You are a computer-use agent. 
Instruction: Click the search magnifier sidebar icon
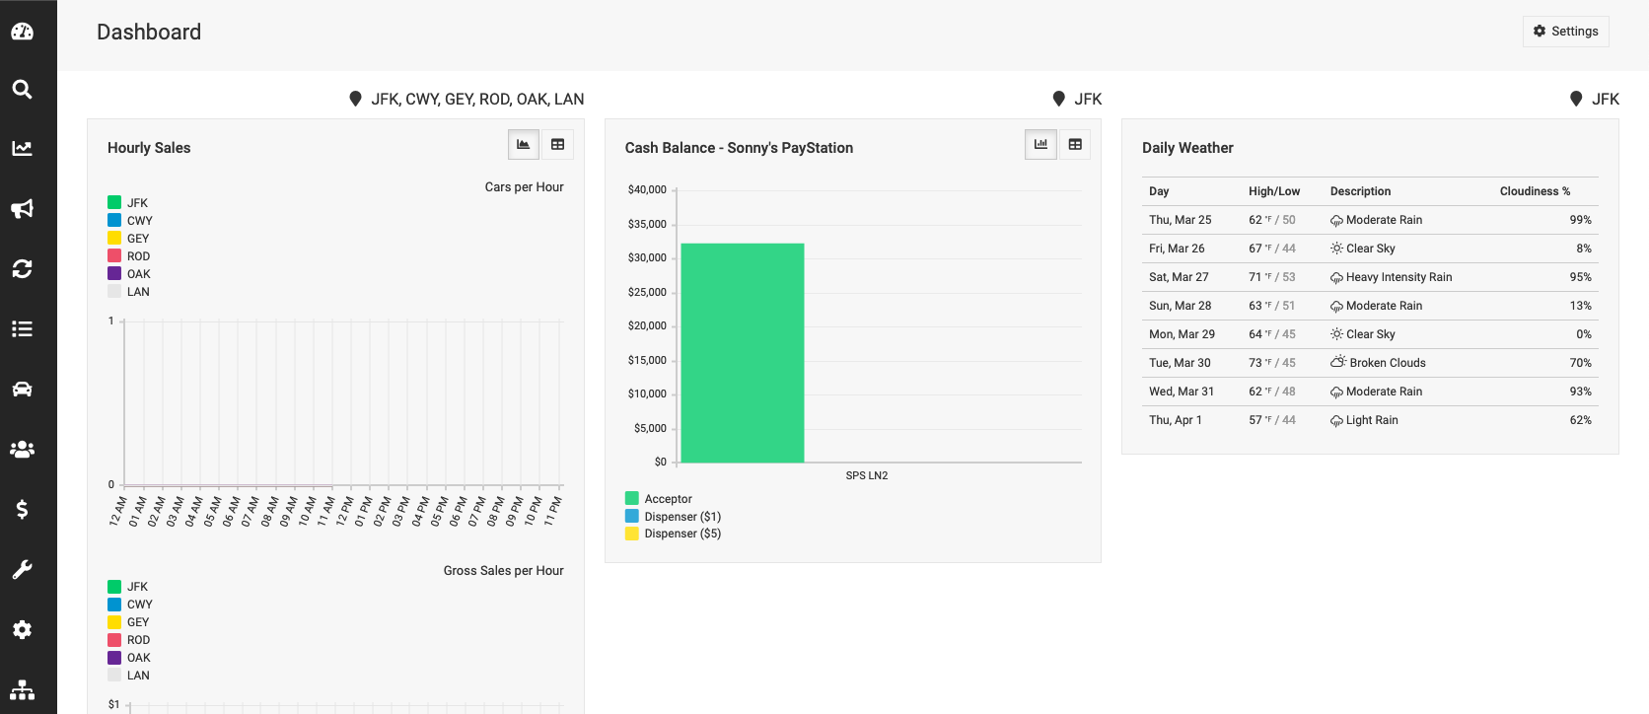coord(23,90)
